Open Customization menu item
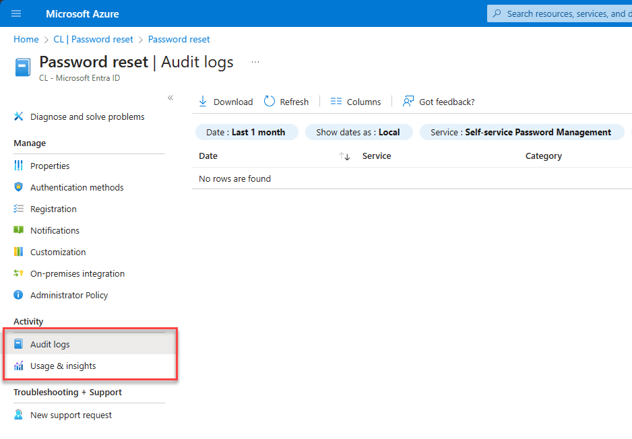Viewport: 632px width, 439px height. [58, 252]
